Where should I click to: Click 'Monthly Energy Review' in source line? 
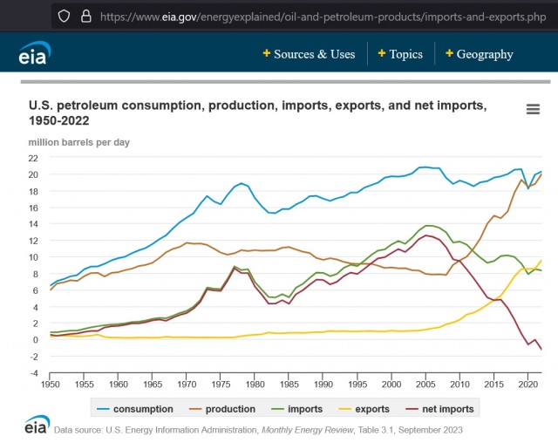coord(308,430)
